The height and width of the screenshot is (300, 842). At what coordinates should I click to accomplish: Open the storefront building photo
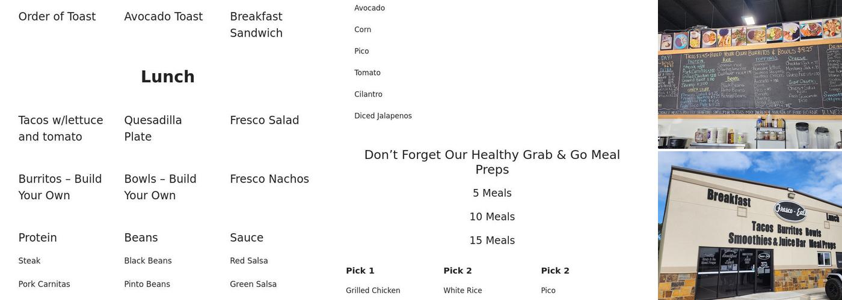tap(749, 226)
